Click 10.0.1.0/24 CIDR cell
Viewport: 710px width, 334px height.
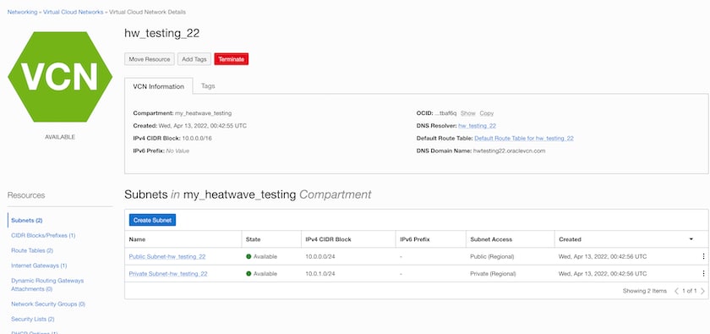pos(319,274)
